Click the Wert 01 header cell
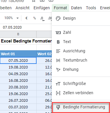Image resolution: width=110 pixels, height=113 pixels. pyautogui.click(x=18, y=54)
